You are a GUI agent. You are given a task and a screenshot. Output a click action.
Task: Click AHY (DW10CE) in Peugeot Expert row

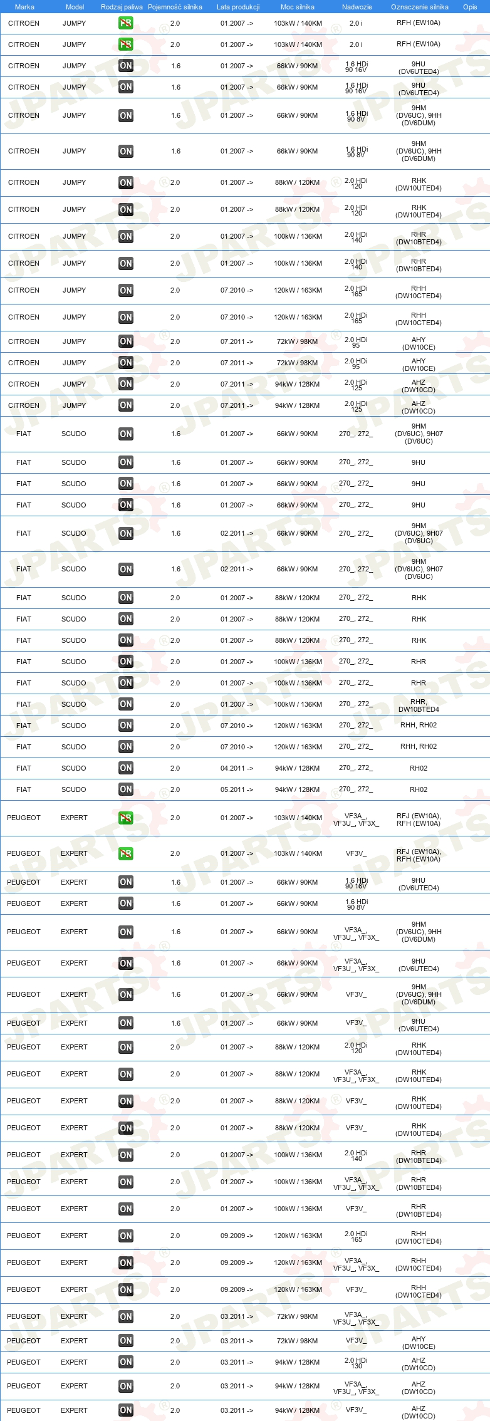coord(419,1342)
